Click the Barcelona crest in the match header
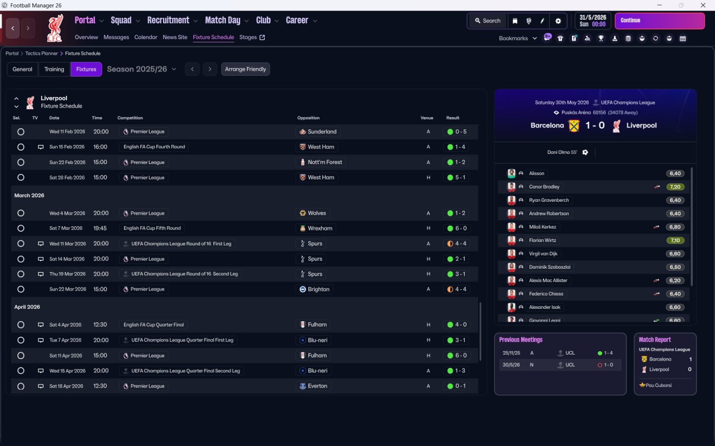The width and height of the screenshot is (715, 446). [x=573, y=125]
